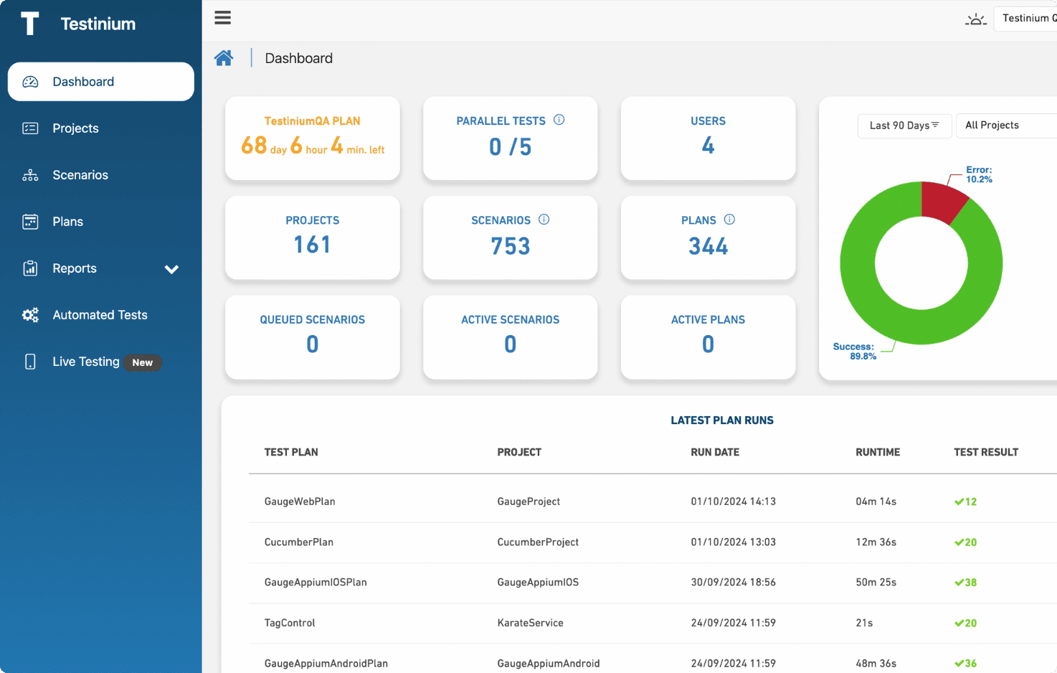The image size is (1057, 673).
Task: Open Scenarios in the sidebar
Action: tap(80, 175)
